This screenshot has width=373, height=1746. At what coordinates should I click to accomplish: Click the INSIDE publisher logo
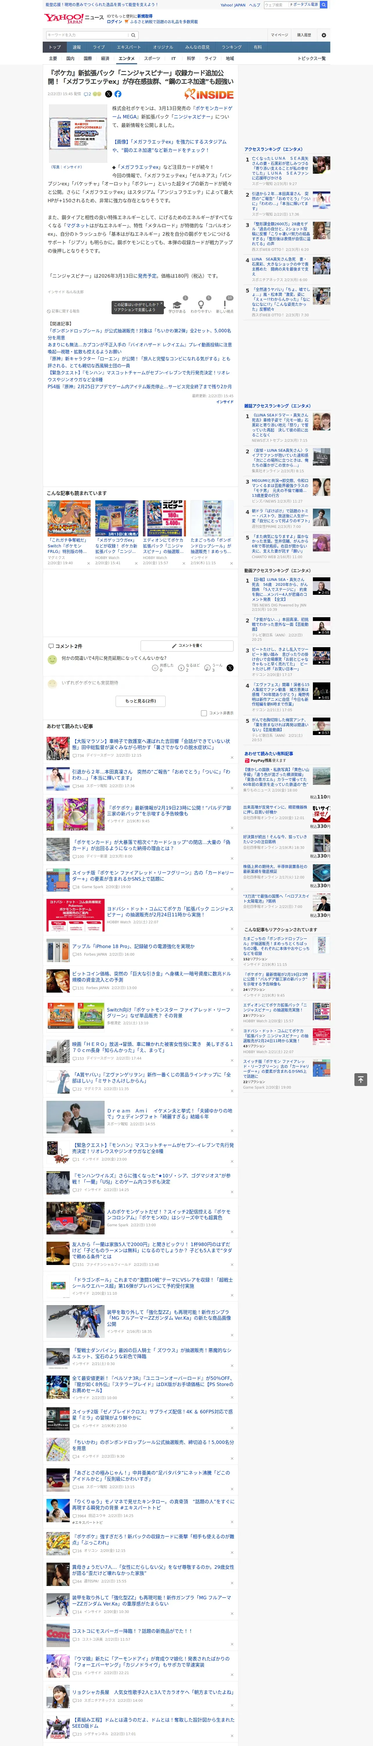(209, 94)
